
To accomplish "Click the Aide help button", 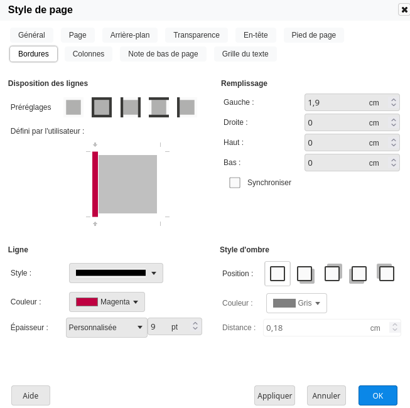I will 31,395.
